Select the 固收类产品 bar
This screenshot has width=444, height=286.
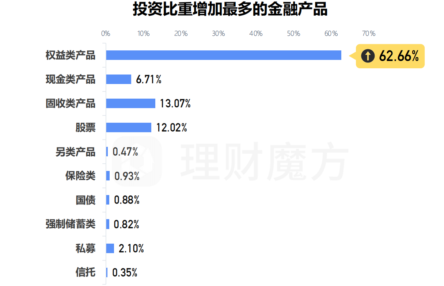(x=130, y=103)
